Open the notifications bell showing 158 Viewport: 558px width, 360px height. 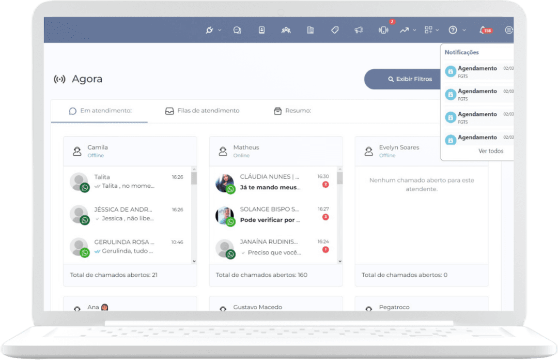(x=485, y=30)
